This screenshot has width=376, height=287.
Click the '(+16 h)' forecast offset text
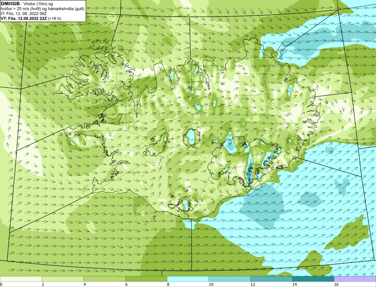pyautogui.click(x=55, y=18)
